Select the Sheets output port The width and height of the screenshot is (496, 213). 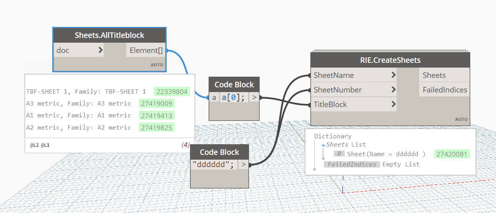(434, 75)
